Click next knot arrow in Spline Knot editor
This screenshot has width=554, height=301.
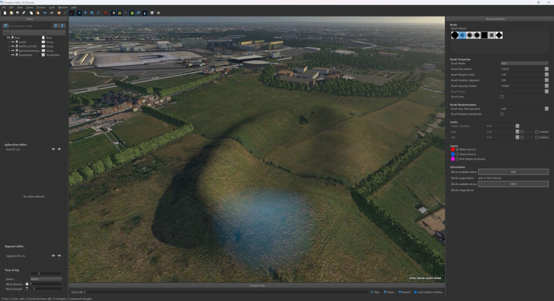point(59,149)
